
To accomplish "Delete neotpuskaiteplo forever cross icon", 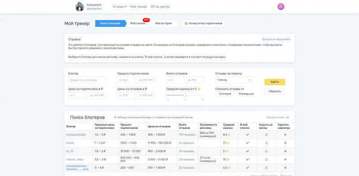I will (x=285, y=135).
